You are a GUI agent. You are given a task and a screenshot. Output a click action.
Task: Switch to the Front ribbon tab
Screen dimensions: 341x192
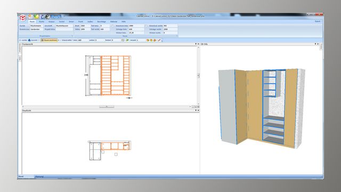(80, 21)
